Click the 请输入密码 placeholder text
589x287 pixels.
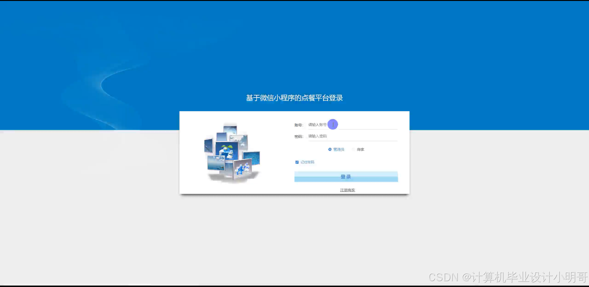(317, 136)
